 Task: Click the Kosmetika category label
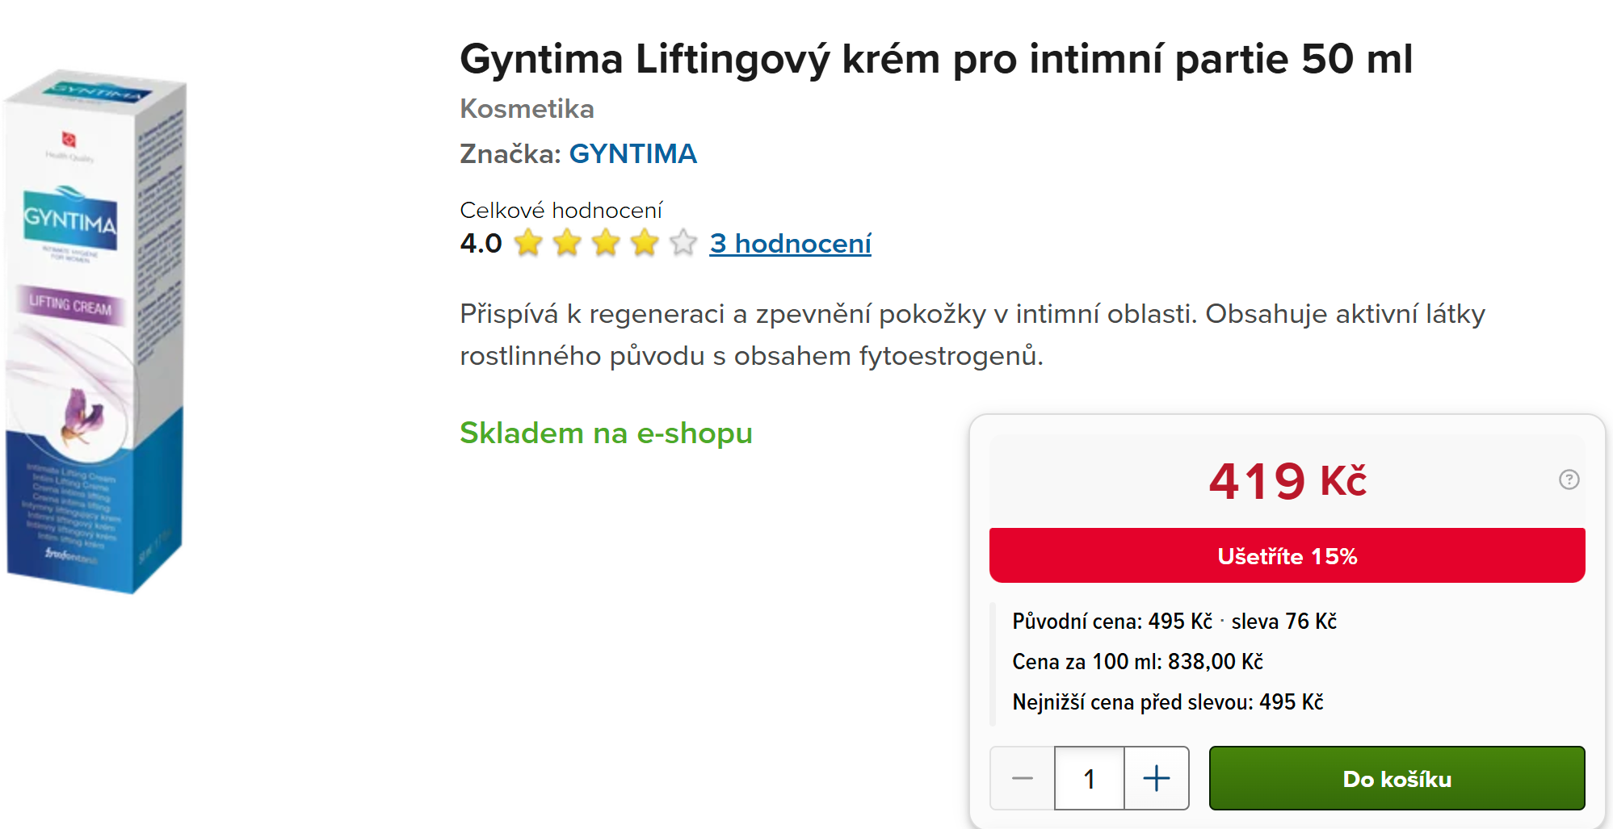527,108
